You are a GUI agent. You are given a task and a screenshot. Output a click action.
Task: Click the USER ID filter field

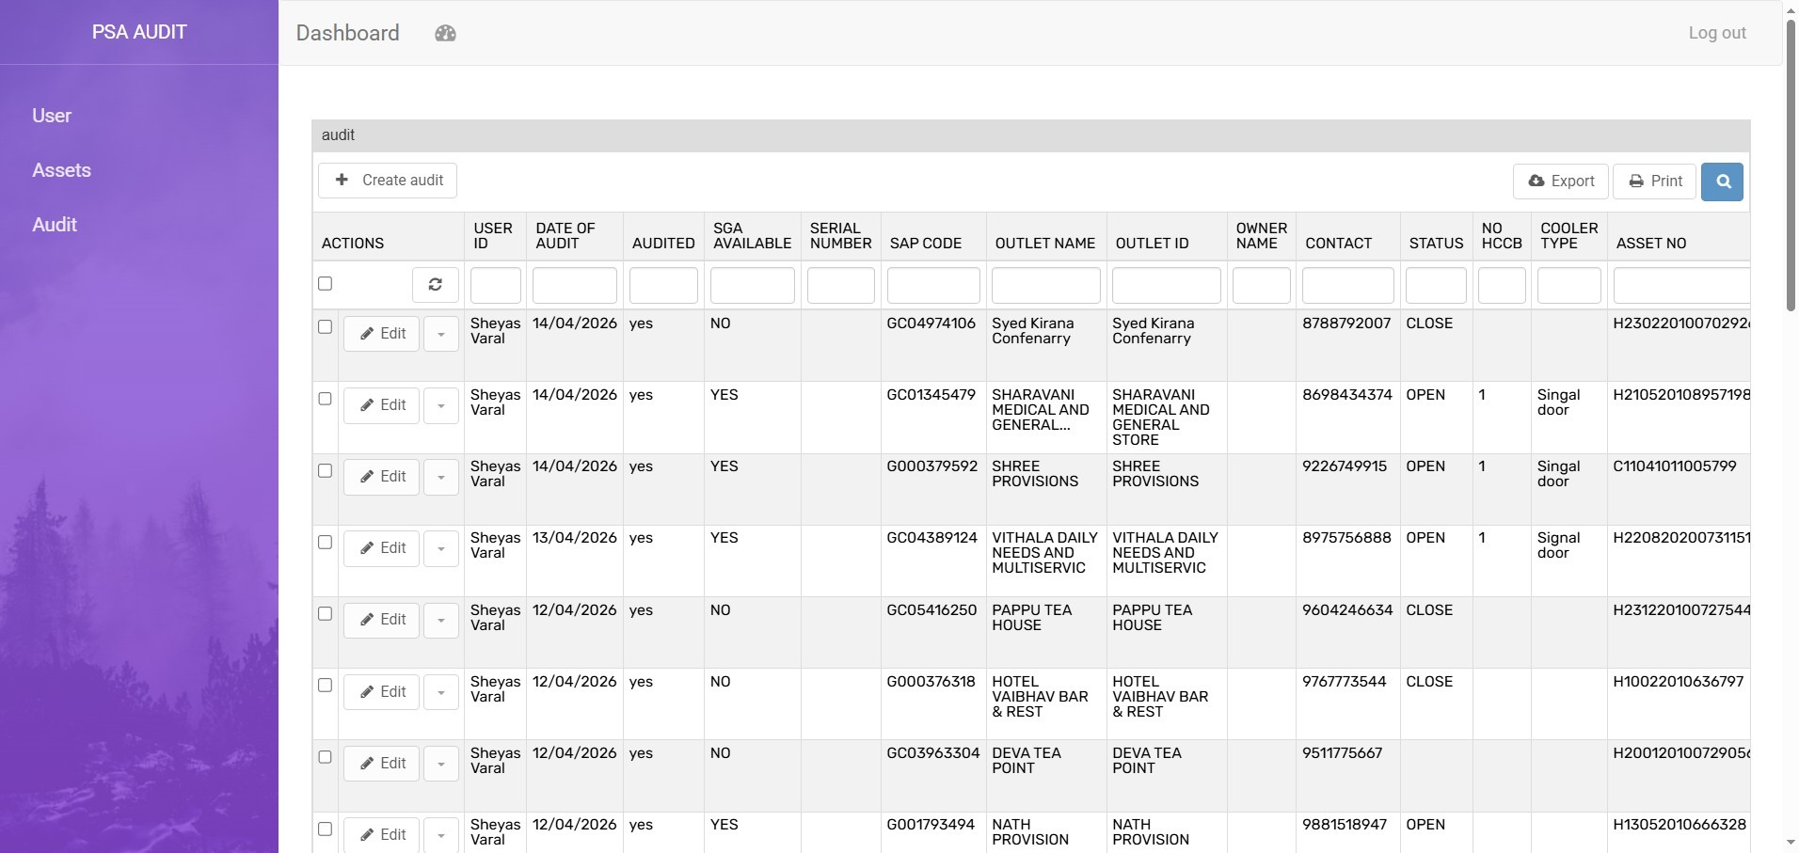[496, 285]
